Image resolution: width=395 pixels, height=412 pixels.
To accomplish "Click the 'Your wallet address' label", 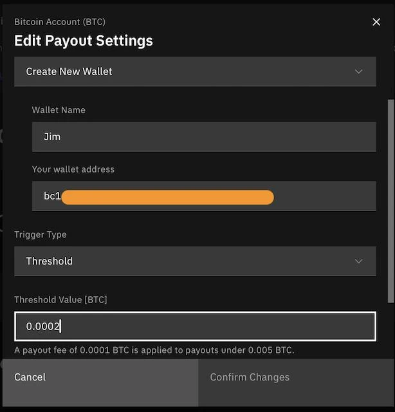I will click(x=73, y=169).
